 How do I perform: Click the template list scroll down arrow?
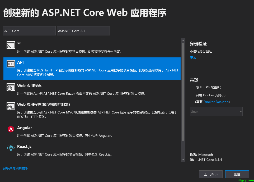click(183, 160)
